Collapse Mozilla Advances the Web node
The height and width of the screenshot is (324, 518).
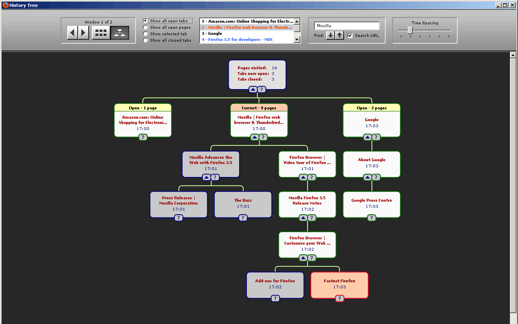click(x=206, y=177)
